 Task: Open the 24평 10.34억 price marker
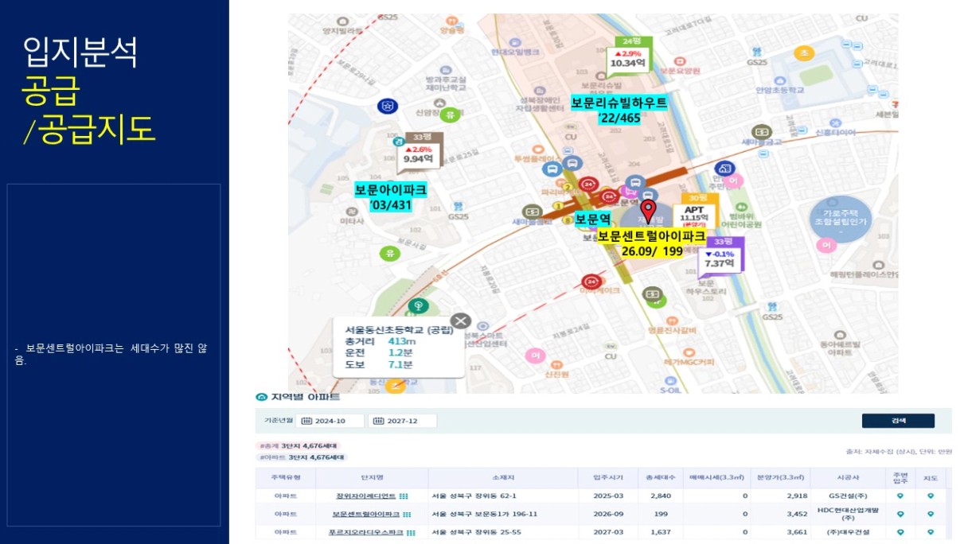click(630, 56)
